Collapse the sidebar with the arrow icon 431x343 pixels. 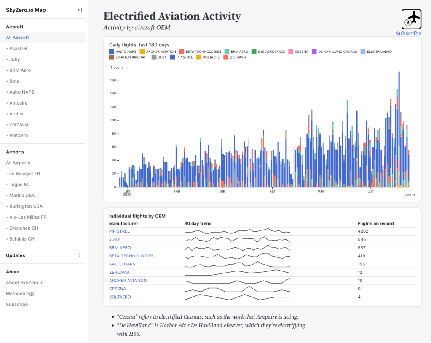(x=79, y=10)
